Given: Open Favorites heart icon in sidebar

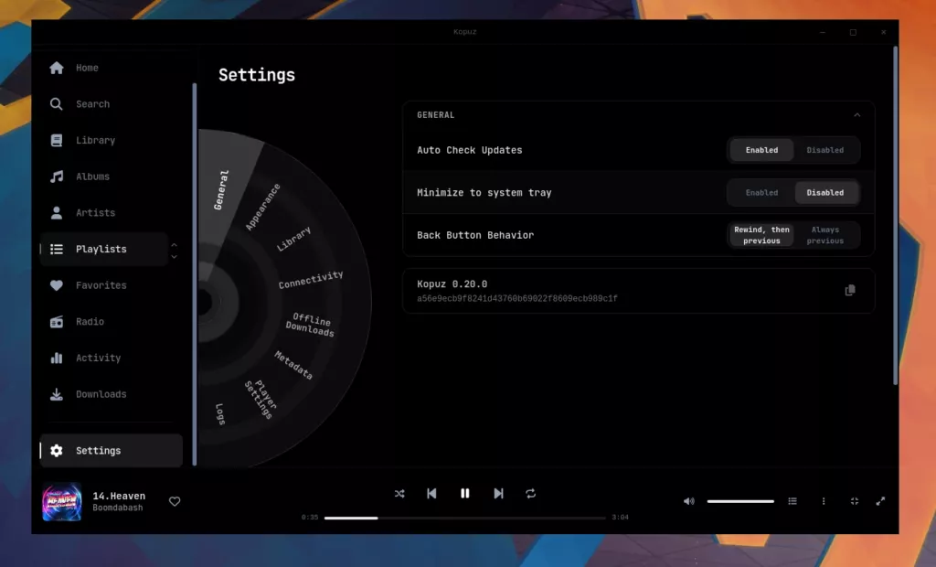Looking at the screenshot, I should [57, 285].
